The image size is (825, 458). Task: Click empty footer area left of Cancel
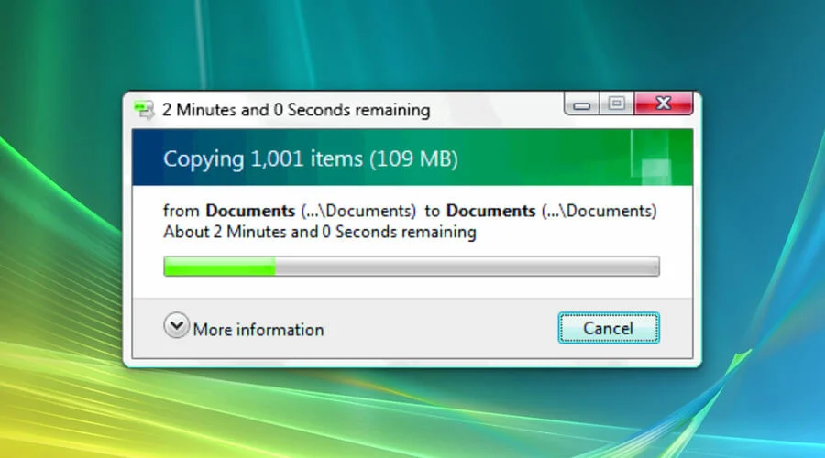coord(441,329)
